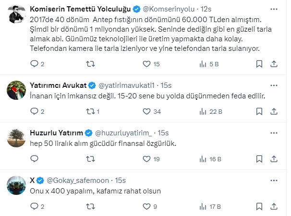
Task: Reply to Komiserin Temettü Yolculuğu's tweet
Action: coord(34,64)
